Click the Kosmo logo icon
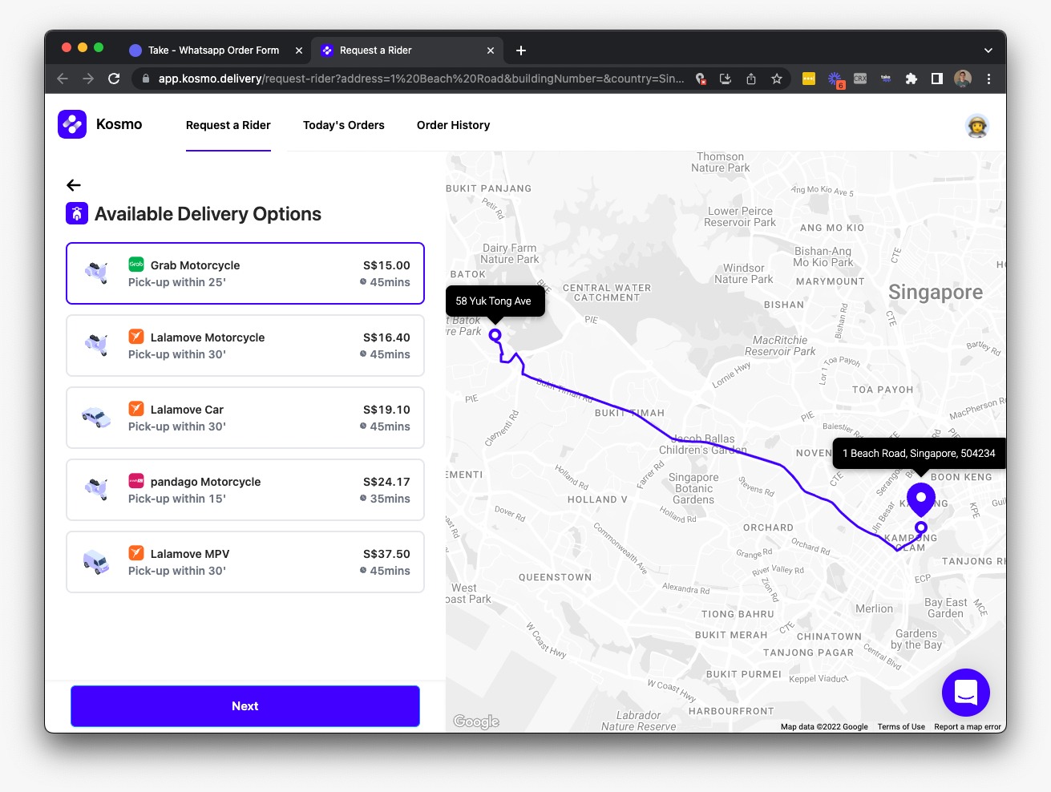Screen dimensions: 1051x792 (x=72, y=124)
